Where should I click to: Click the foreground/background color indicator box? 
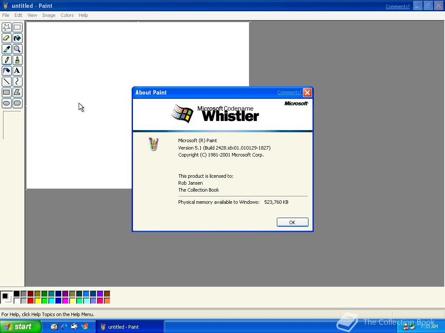6,297
